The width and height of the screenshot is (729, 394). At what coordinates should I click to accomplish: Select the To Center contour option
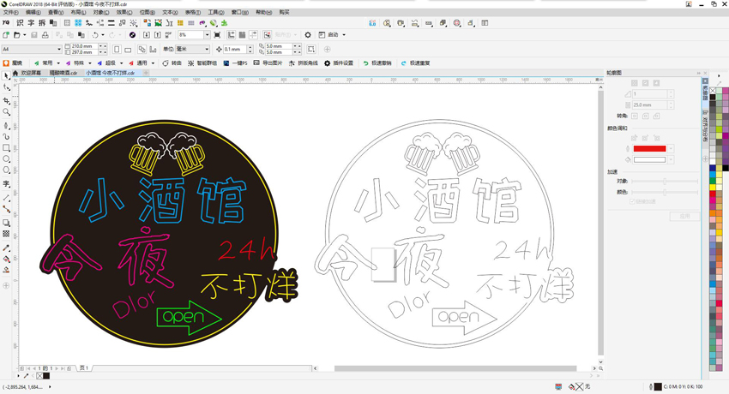(634, 83)
